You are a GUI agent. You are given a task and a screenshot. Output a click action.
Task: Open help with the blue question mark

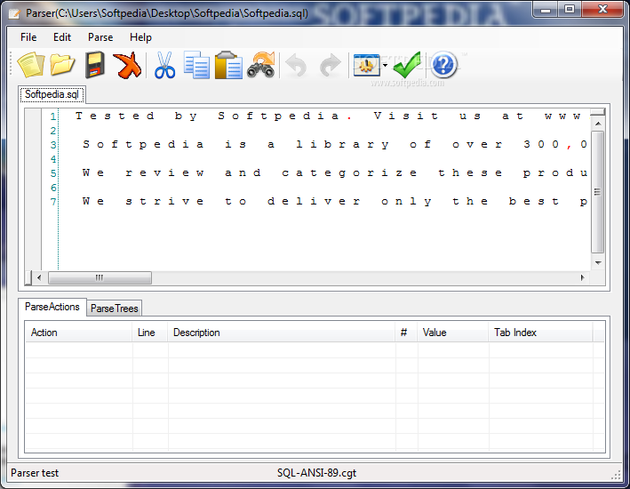click(443, 65)
